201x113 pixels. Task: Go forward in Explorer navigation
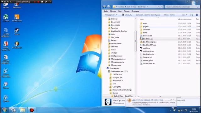click(x=108, y=7)
